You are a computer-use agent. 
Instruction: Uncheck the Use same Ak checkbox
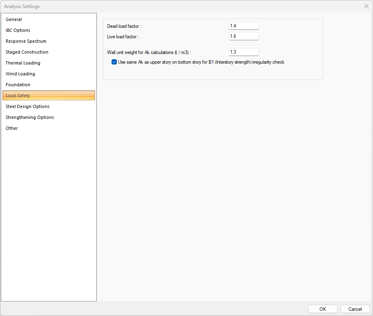[x=114, y=62]
